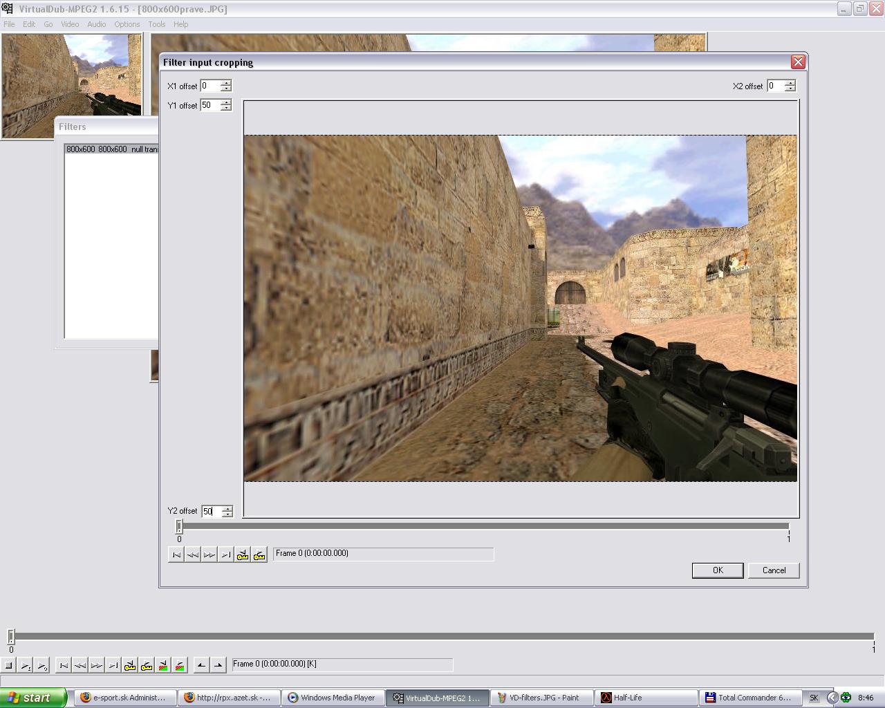This screenshot has width=885, height=708.
Task: Click the mark-in selection start icon
Action: 201,665
